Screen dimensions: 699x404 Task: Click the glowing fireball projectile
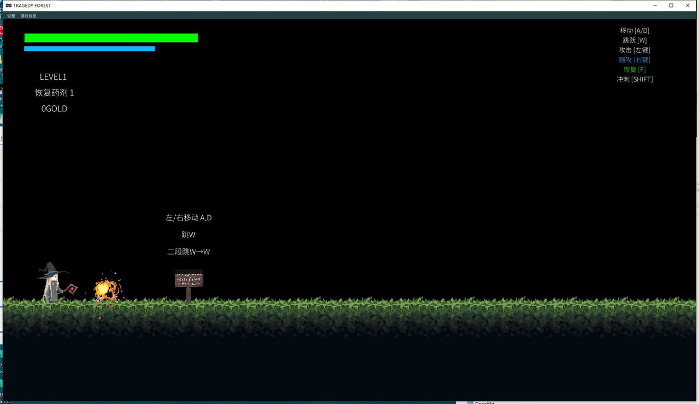104,289
